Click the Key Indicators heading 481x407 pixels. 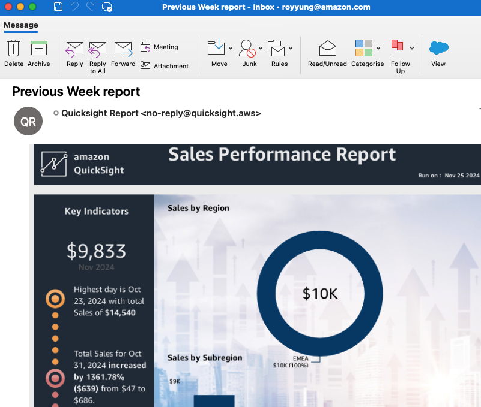click(x=96, y=212)
